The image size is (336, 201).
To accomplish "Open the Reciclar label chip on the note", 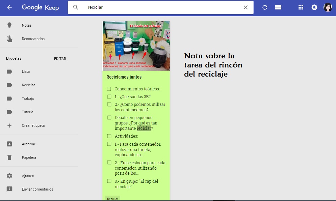I will coord(112,199).
